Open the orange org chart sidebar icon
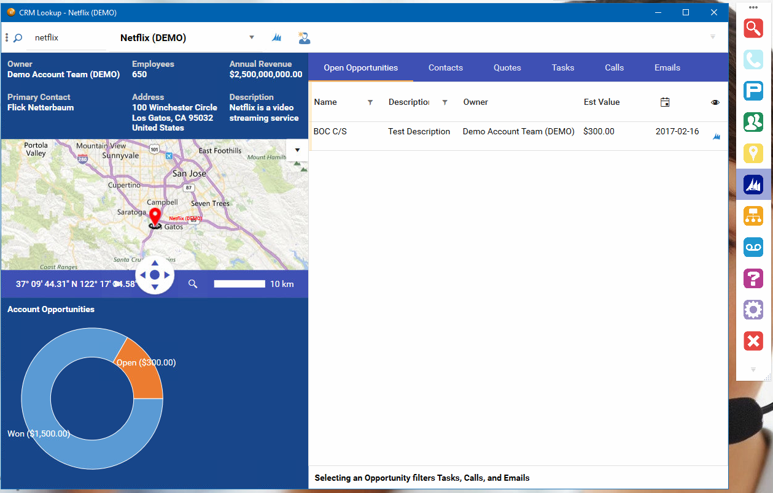The width and height of the screenshot is (773, 493). point(753,216)
